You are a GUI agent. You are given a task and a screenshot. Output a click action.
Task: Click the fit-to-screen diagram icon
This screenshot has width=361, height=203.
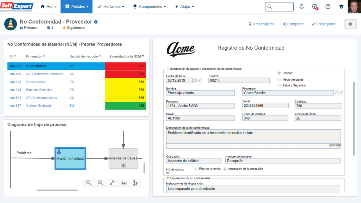[x=112, y=183]
